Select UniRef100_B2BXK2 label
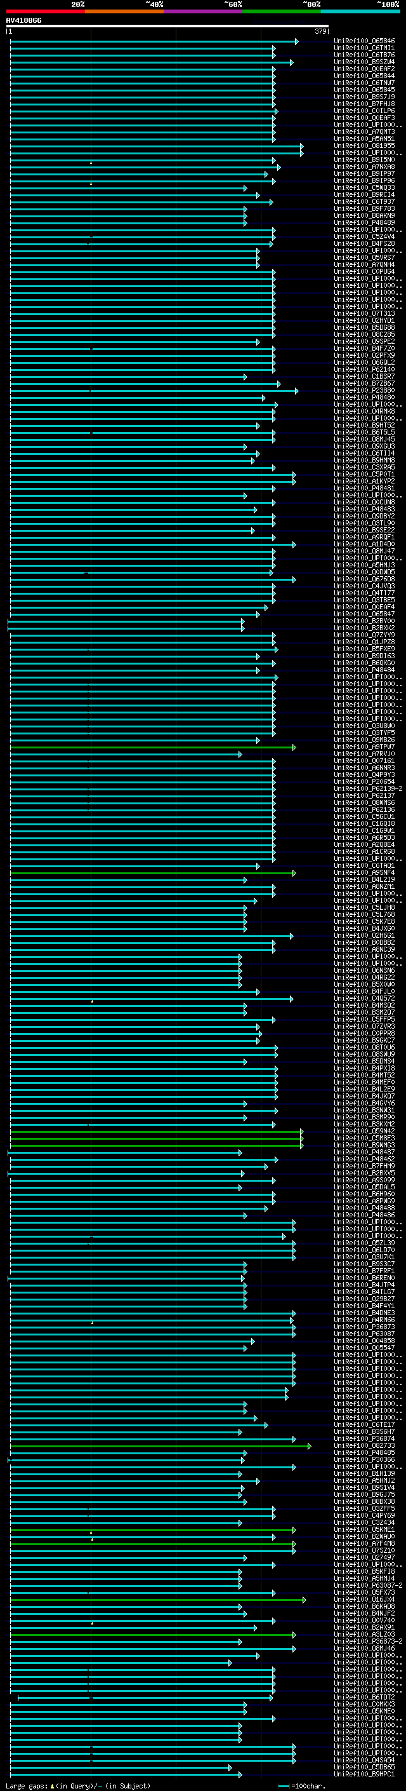The width and height of the screenshot is (406, 1791). click(x=364, y=628)
